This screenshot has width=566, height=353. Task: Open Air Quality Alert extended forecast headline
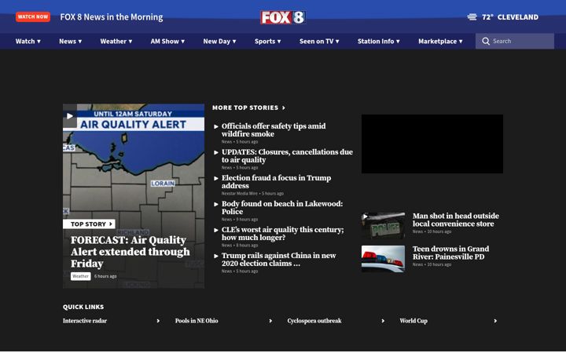pyautogui.click(x=130, y=252)
